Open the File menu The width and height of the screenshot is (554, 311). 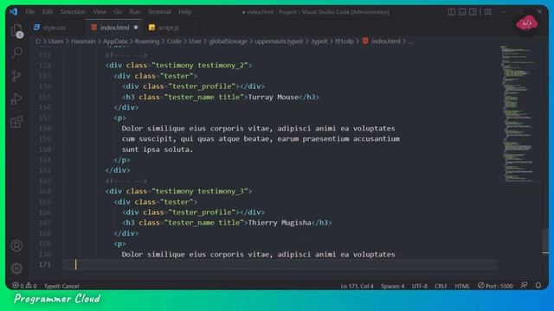pyautogui.click(x=30, y=11)
